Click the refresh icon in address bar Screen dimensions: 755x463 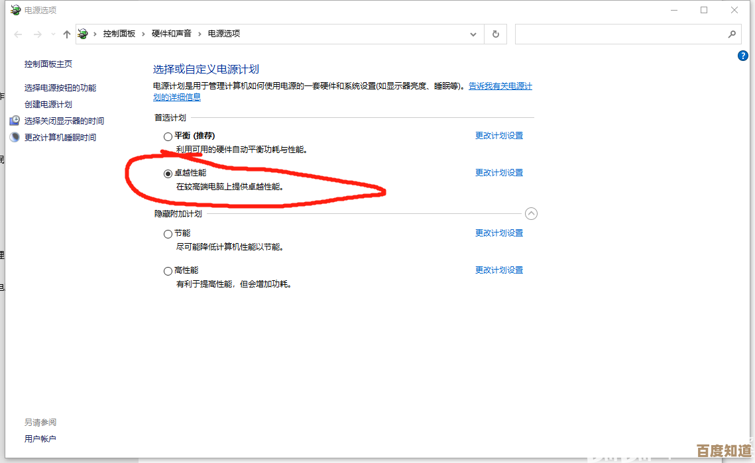click(495, 34)
